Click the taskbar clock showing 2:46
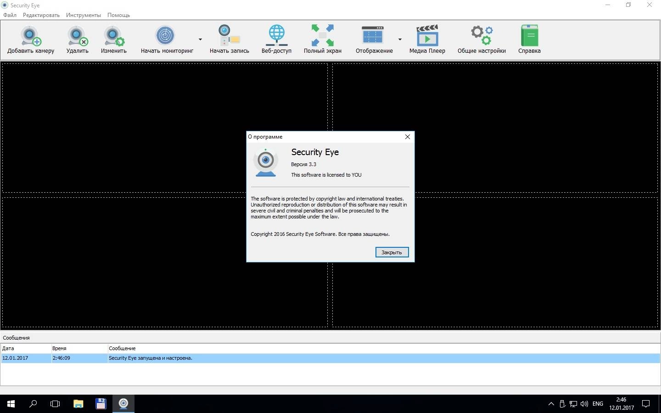The height and width of the screenshot is (413, 661). 622,404
